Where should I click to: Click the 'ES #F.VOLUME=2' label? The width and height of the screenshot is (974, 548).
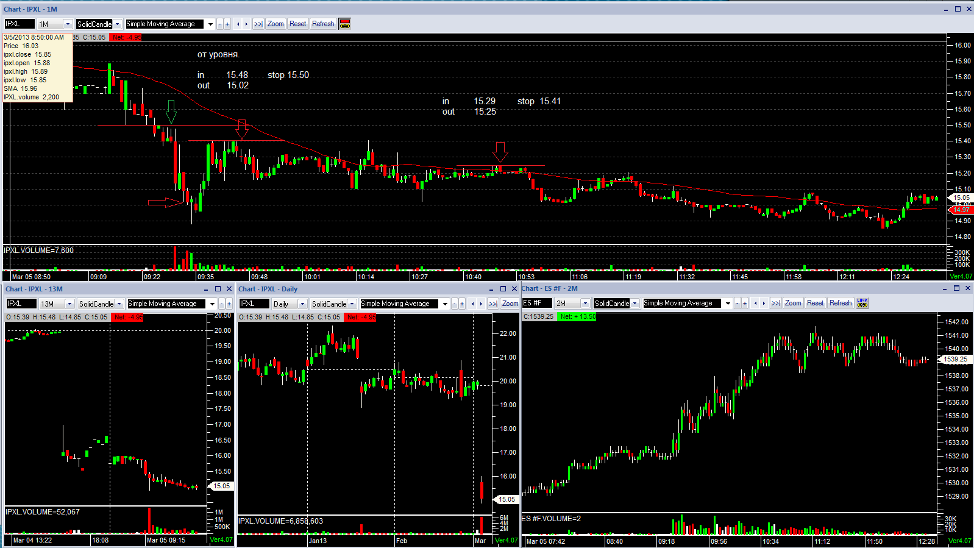(551, 519)
